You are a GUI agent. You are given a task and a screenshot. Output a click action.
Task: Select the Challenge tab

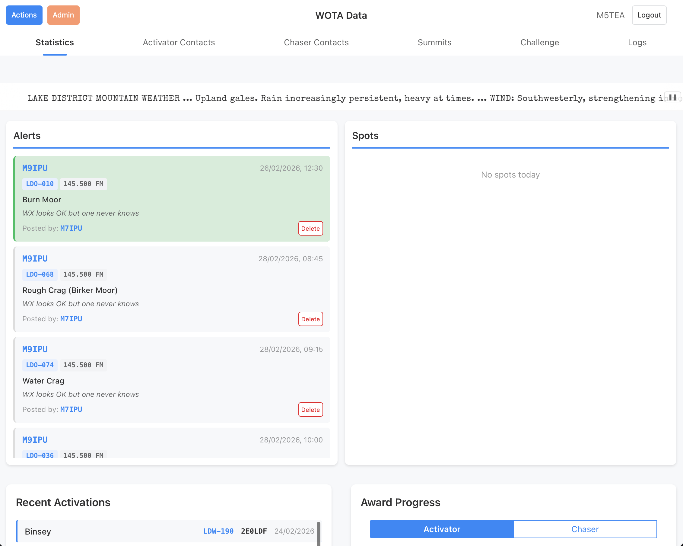(539, 43)
